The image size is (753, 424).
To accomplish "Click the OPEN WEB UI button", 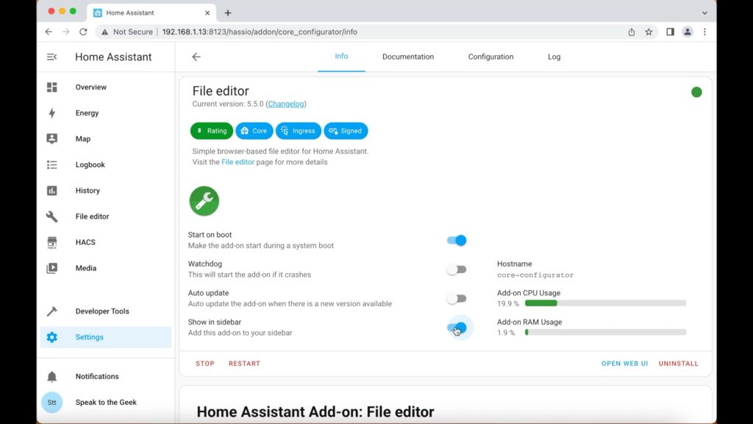I will click(624, 364).
